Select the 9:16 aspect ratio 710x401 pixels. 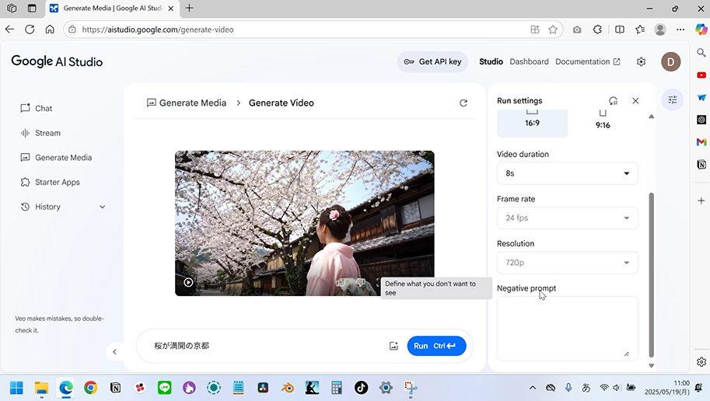point(603,122)
